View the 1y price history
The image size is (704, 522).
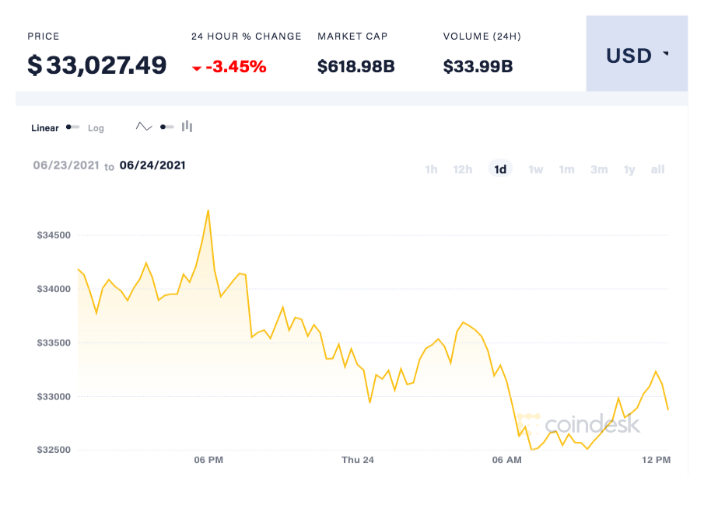click(629, 169)
